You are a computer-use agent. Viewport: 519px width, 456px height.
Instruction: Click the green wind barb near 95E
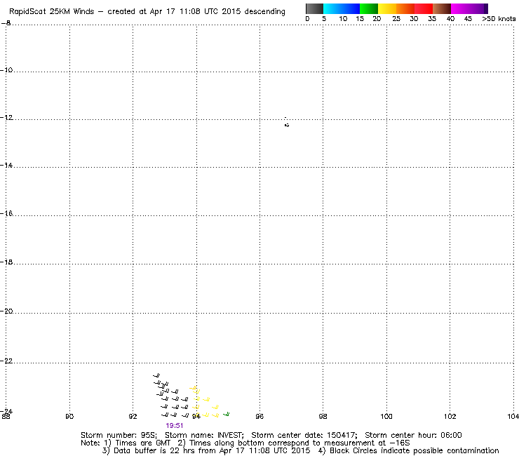tap(227, 414)
